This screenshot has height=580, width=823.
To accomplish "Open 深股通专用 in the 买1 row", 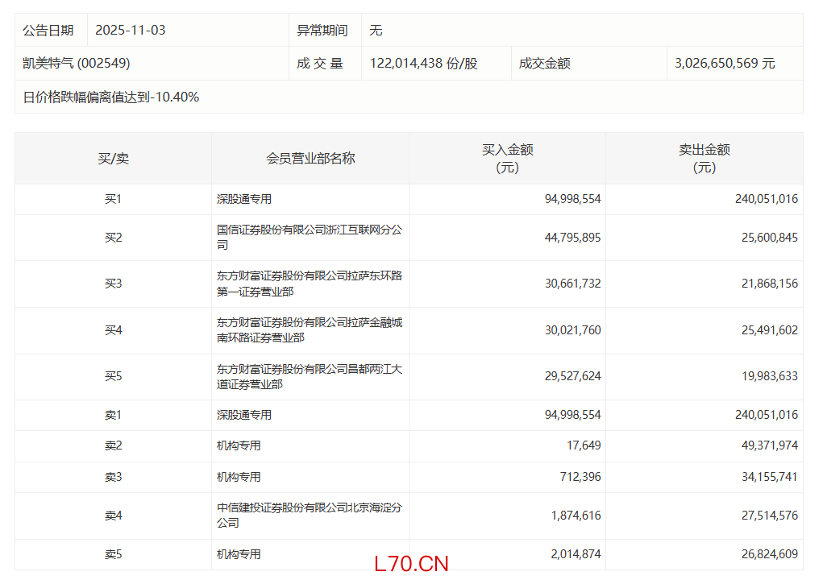I will click(x=244, y=199).
